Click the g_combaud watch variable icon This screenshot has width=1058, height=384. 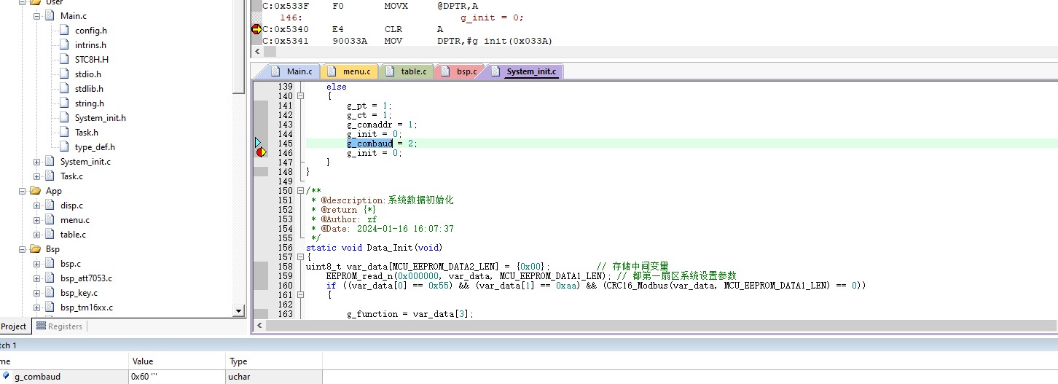[7, 377]
